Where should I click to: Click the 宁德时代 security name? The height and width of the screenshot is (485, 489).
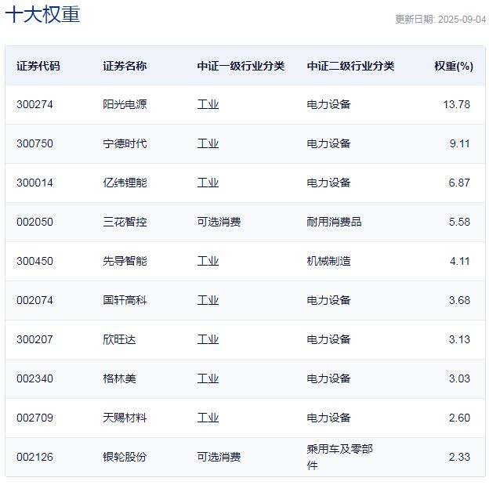pos(125,143)
